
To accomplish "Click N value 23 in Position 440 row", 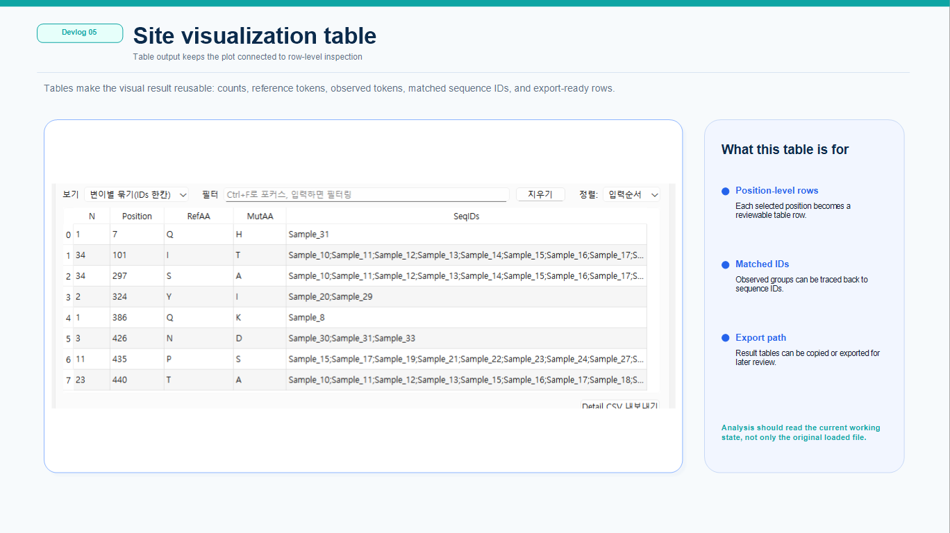I will (92, 380).
